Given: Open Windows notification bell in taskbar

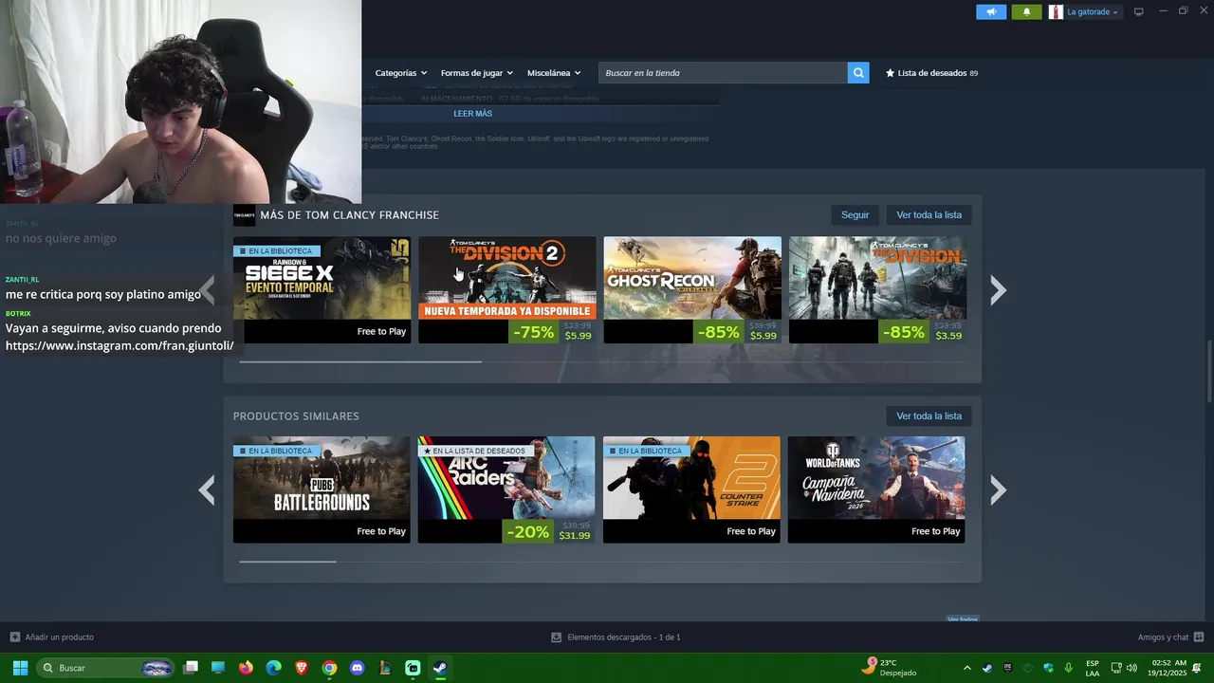Looking at the screenshot, I should coord(1197,668).
